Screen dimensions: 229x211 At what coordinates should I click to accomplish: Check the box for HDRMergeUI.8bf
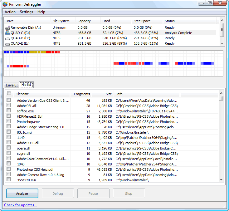[x=9, y=116]
